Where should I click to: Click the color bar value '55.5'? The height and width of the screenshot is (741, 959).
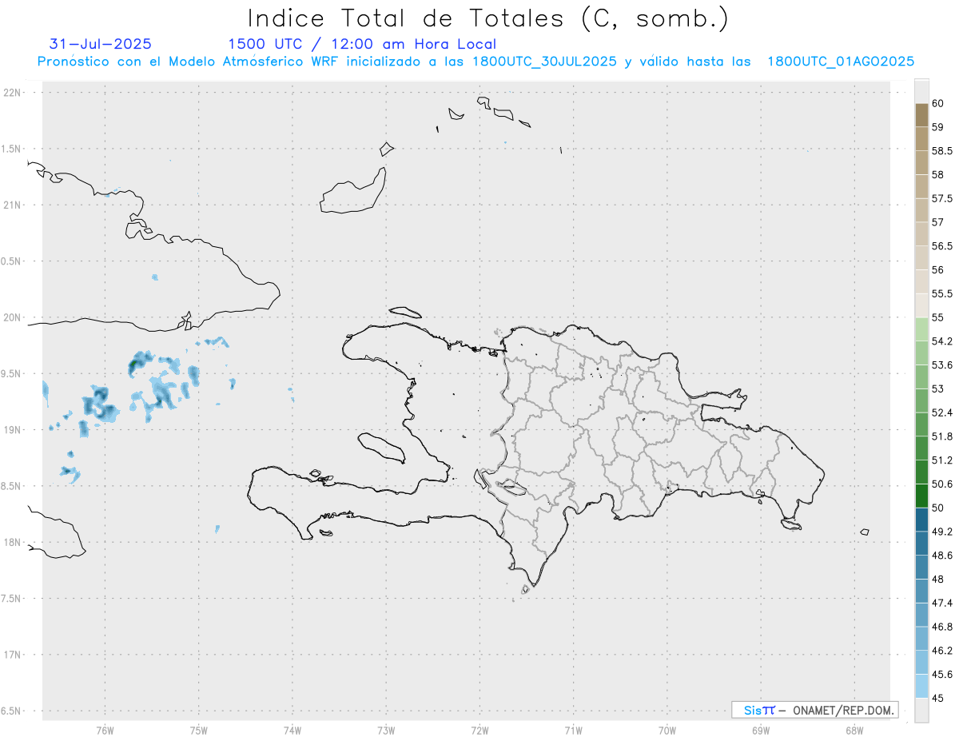pyautogui.click(x=941, y=293)
